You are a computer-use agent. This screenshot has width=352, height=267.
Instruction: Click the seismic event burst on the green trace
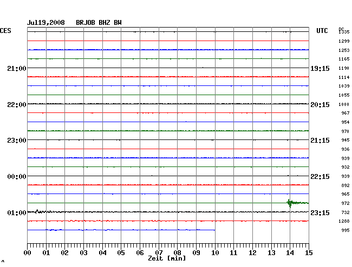(297, 203)
